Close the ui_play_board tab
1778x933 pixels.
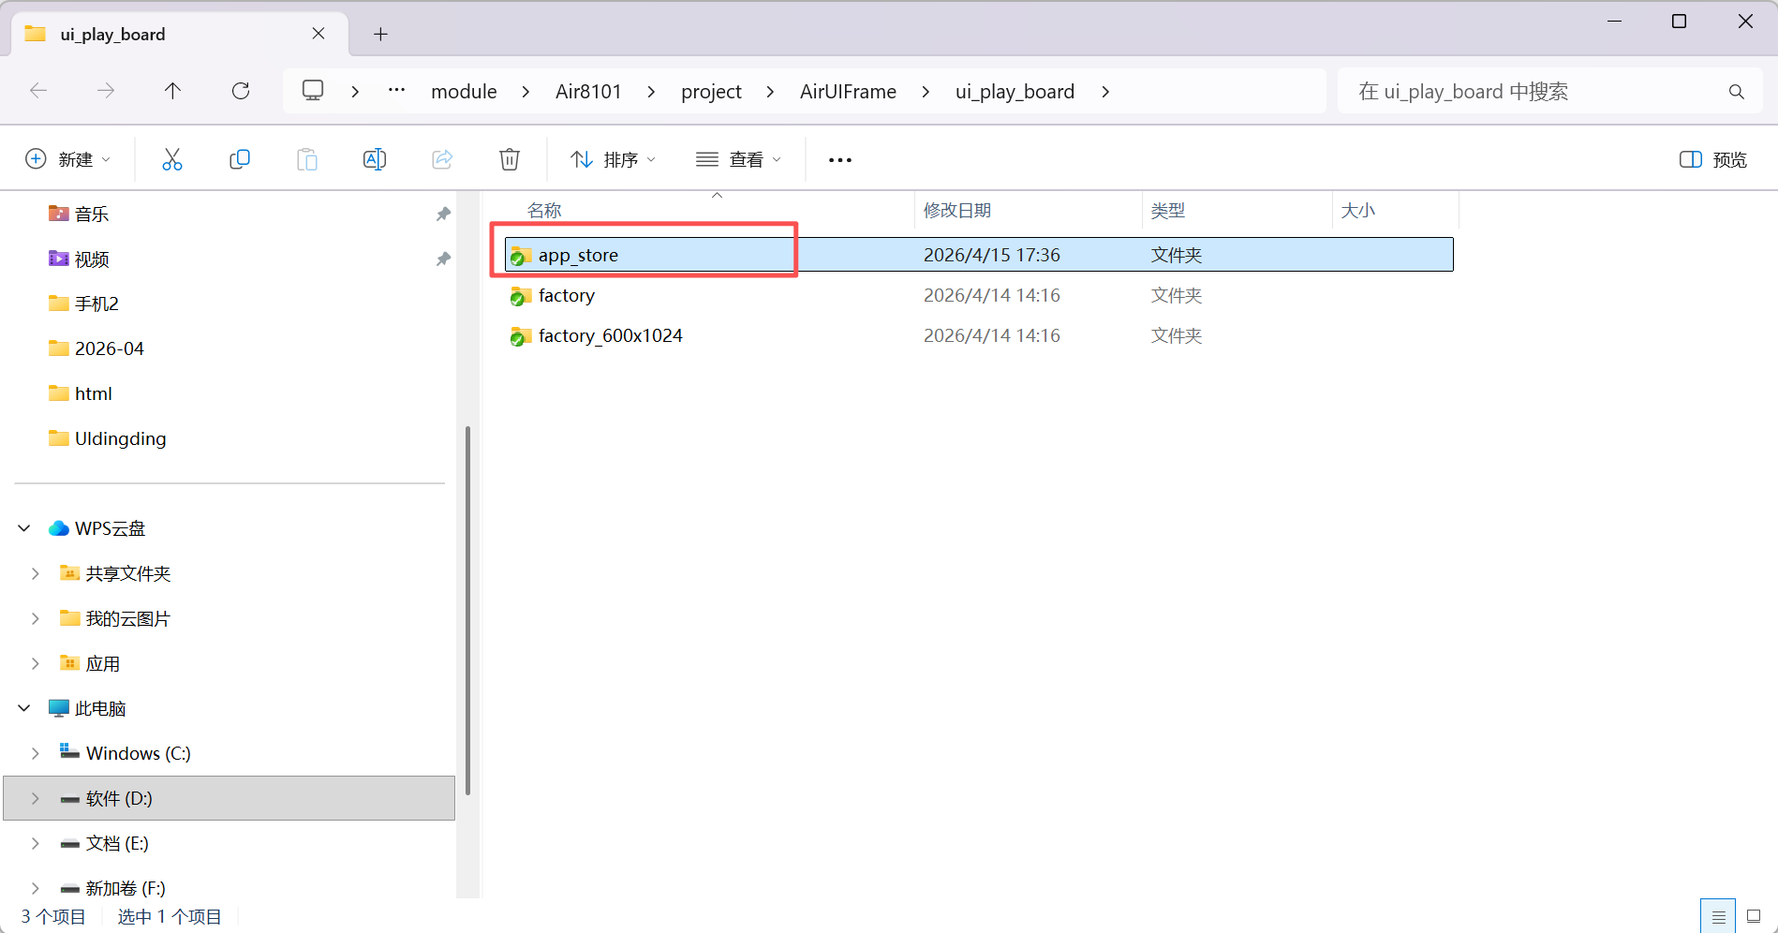point(319,34)
